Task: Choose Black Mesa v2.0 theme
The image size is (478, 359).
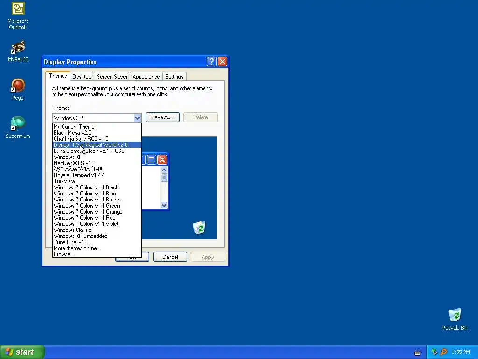Action: pos(97,132)
